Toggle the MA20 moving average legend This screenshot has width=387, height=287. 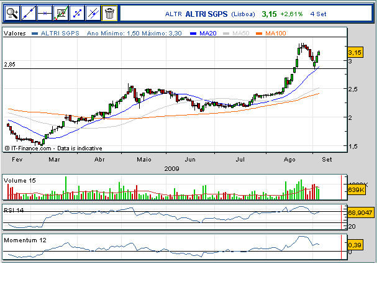click(208, 34)
